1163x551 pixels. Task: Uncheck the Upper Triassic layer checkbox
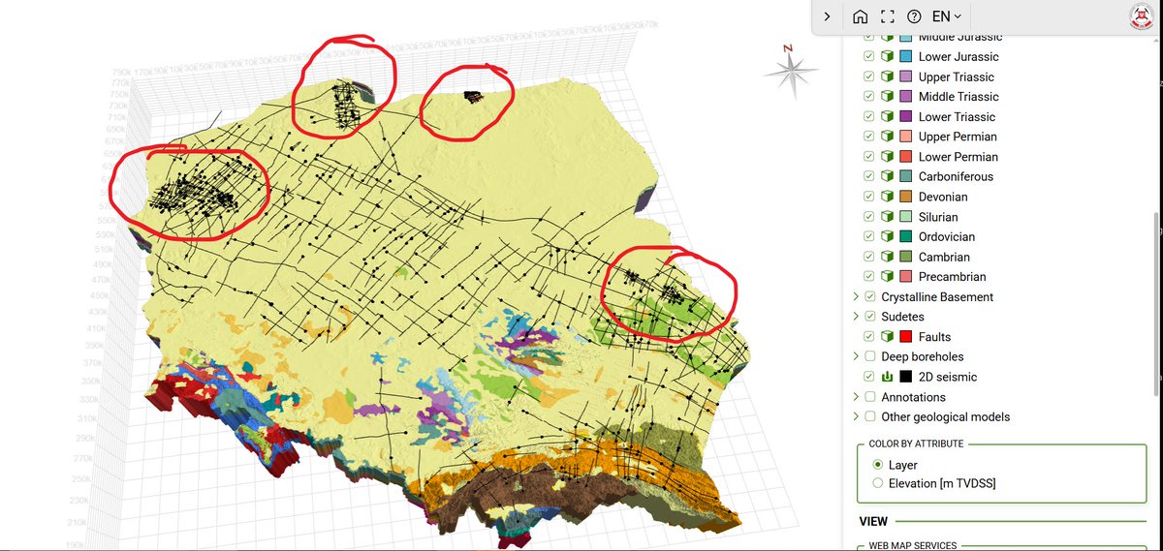(x=869, y=77)
